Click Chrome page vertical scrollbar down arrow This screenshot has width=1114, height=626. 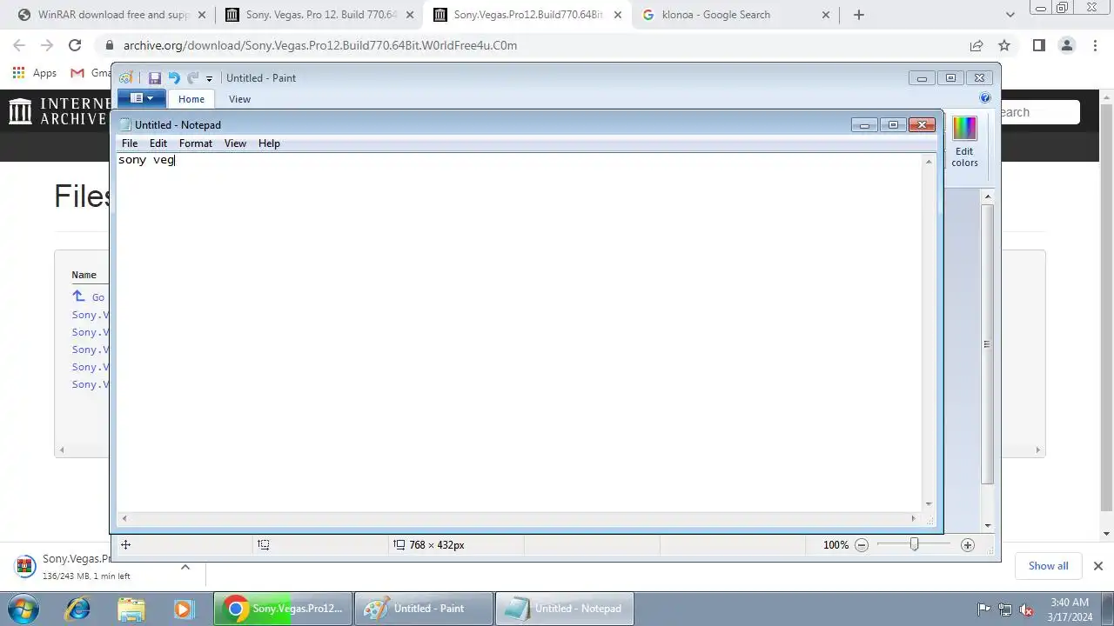1107,534
